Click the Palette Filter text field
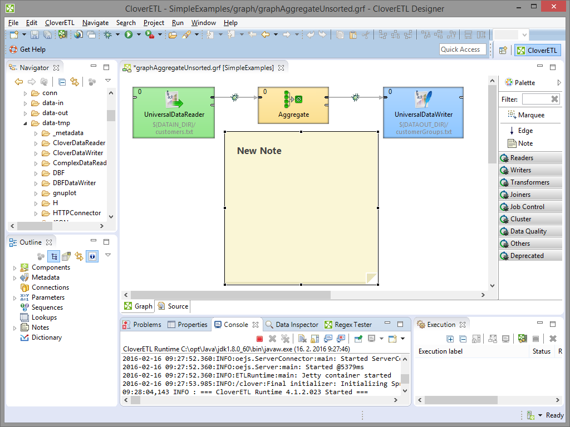The width and height of the screenshot is (570, 427). click(535, 99)
